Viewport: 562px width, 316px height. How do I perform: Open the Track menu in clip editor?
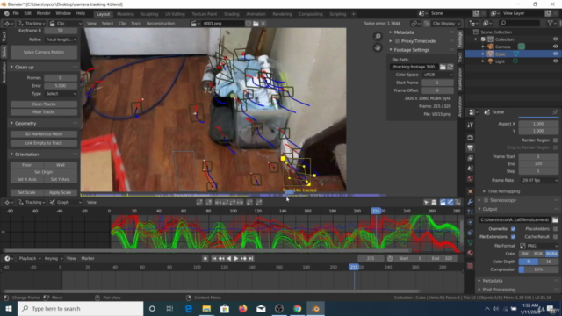[136, 24]
